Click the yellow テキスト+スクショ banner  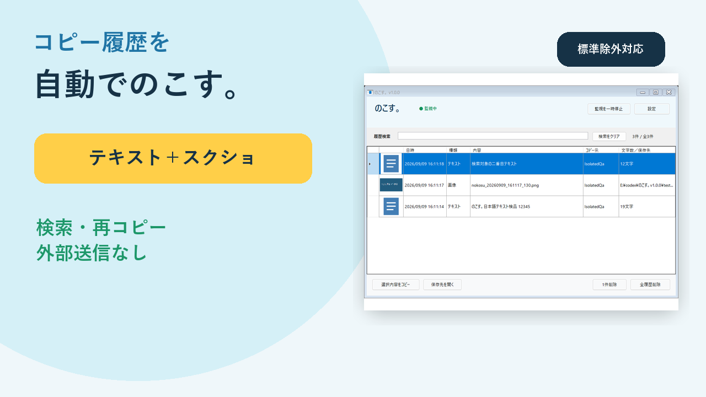173,158
